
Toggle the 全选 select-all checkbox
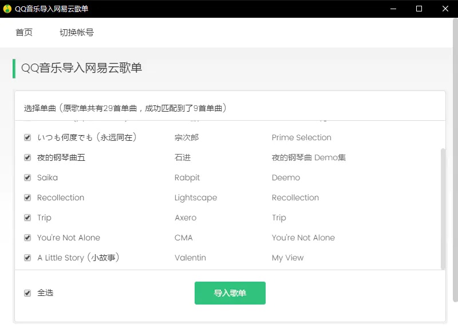(27, 293)
